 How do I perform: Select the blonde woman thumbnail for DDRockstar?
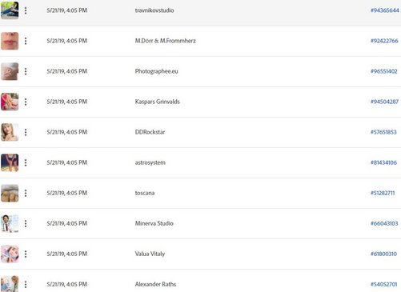(x=10, y=132)
